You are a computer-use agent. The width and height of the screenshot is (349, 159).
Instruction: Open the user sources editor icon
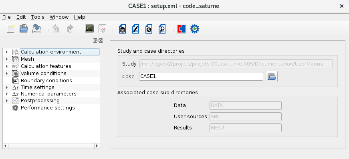pyautogui.click(x=135, y=29)
